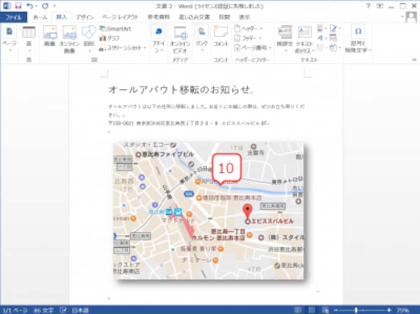Insert an オンライン ビデオ

coord(180,39)
